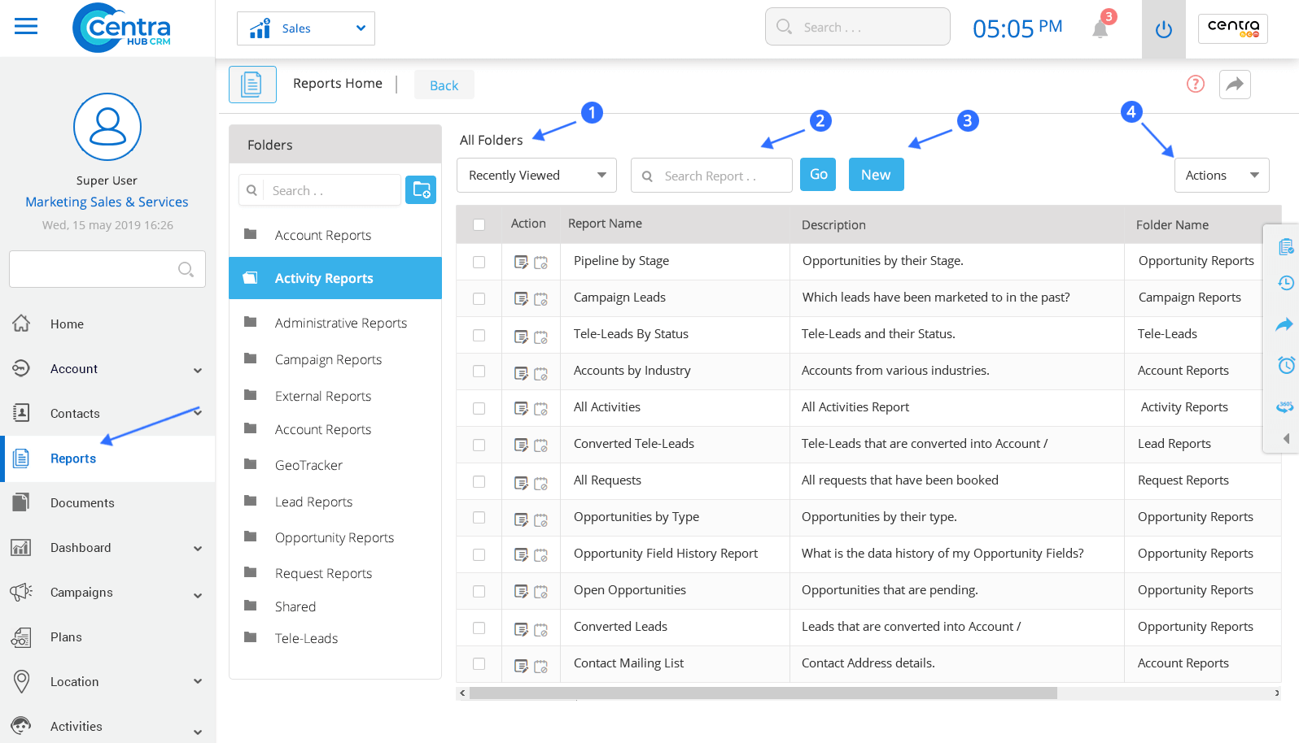The image size is (1299, 743).
Task: Click the Centra HUB CRM logo
Action: [x=121, y=28]
